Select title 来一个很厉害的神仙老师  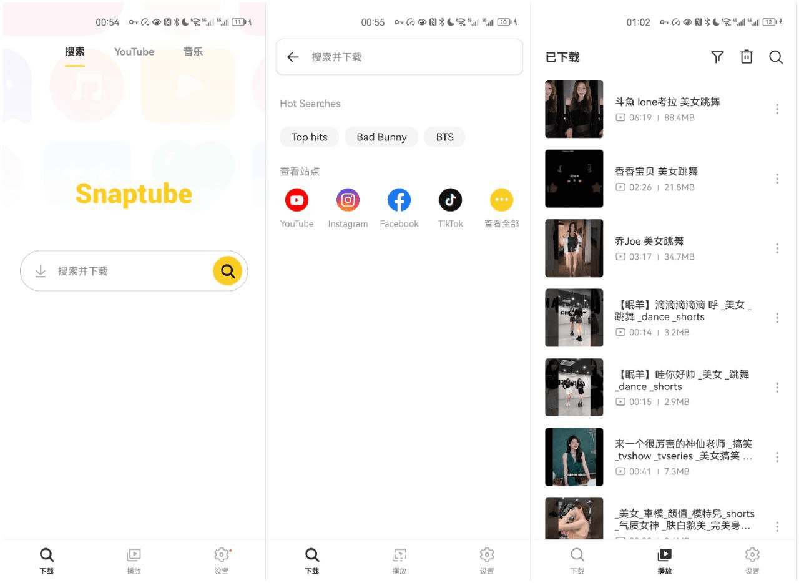tap(684, 450)
